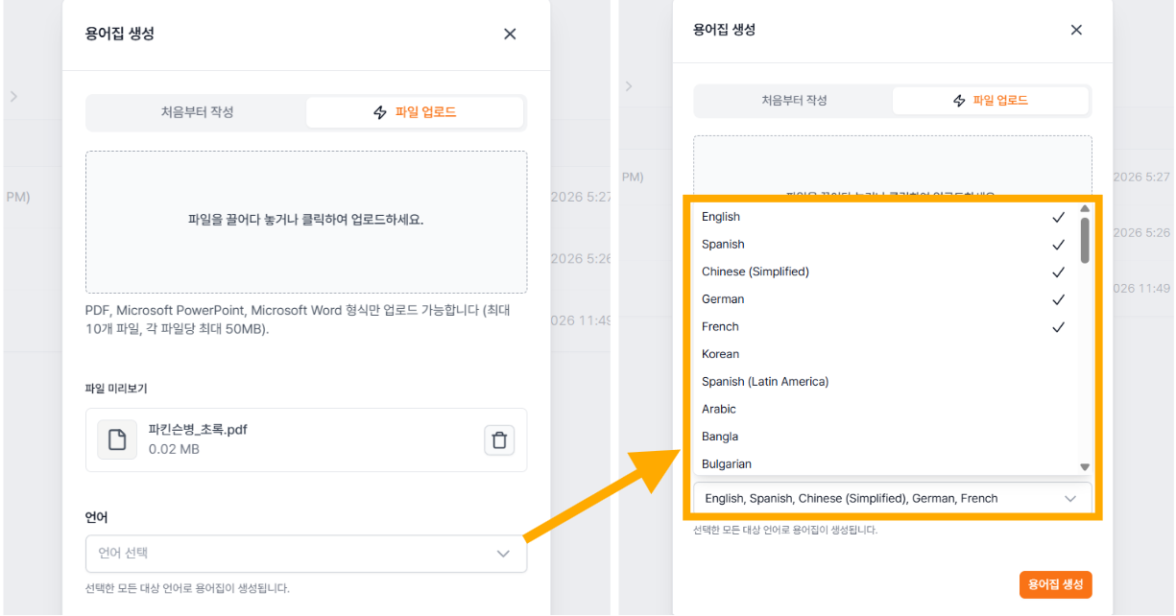Viewport: 1176px width, 616px height.
Task: Deselect Spanish in the language list
Action: pyautogui.click(x=884, y=245)
